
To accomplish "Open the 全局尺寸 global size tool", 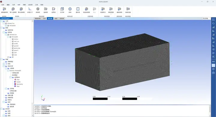I will click(x=30, y=9).
